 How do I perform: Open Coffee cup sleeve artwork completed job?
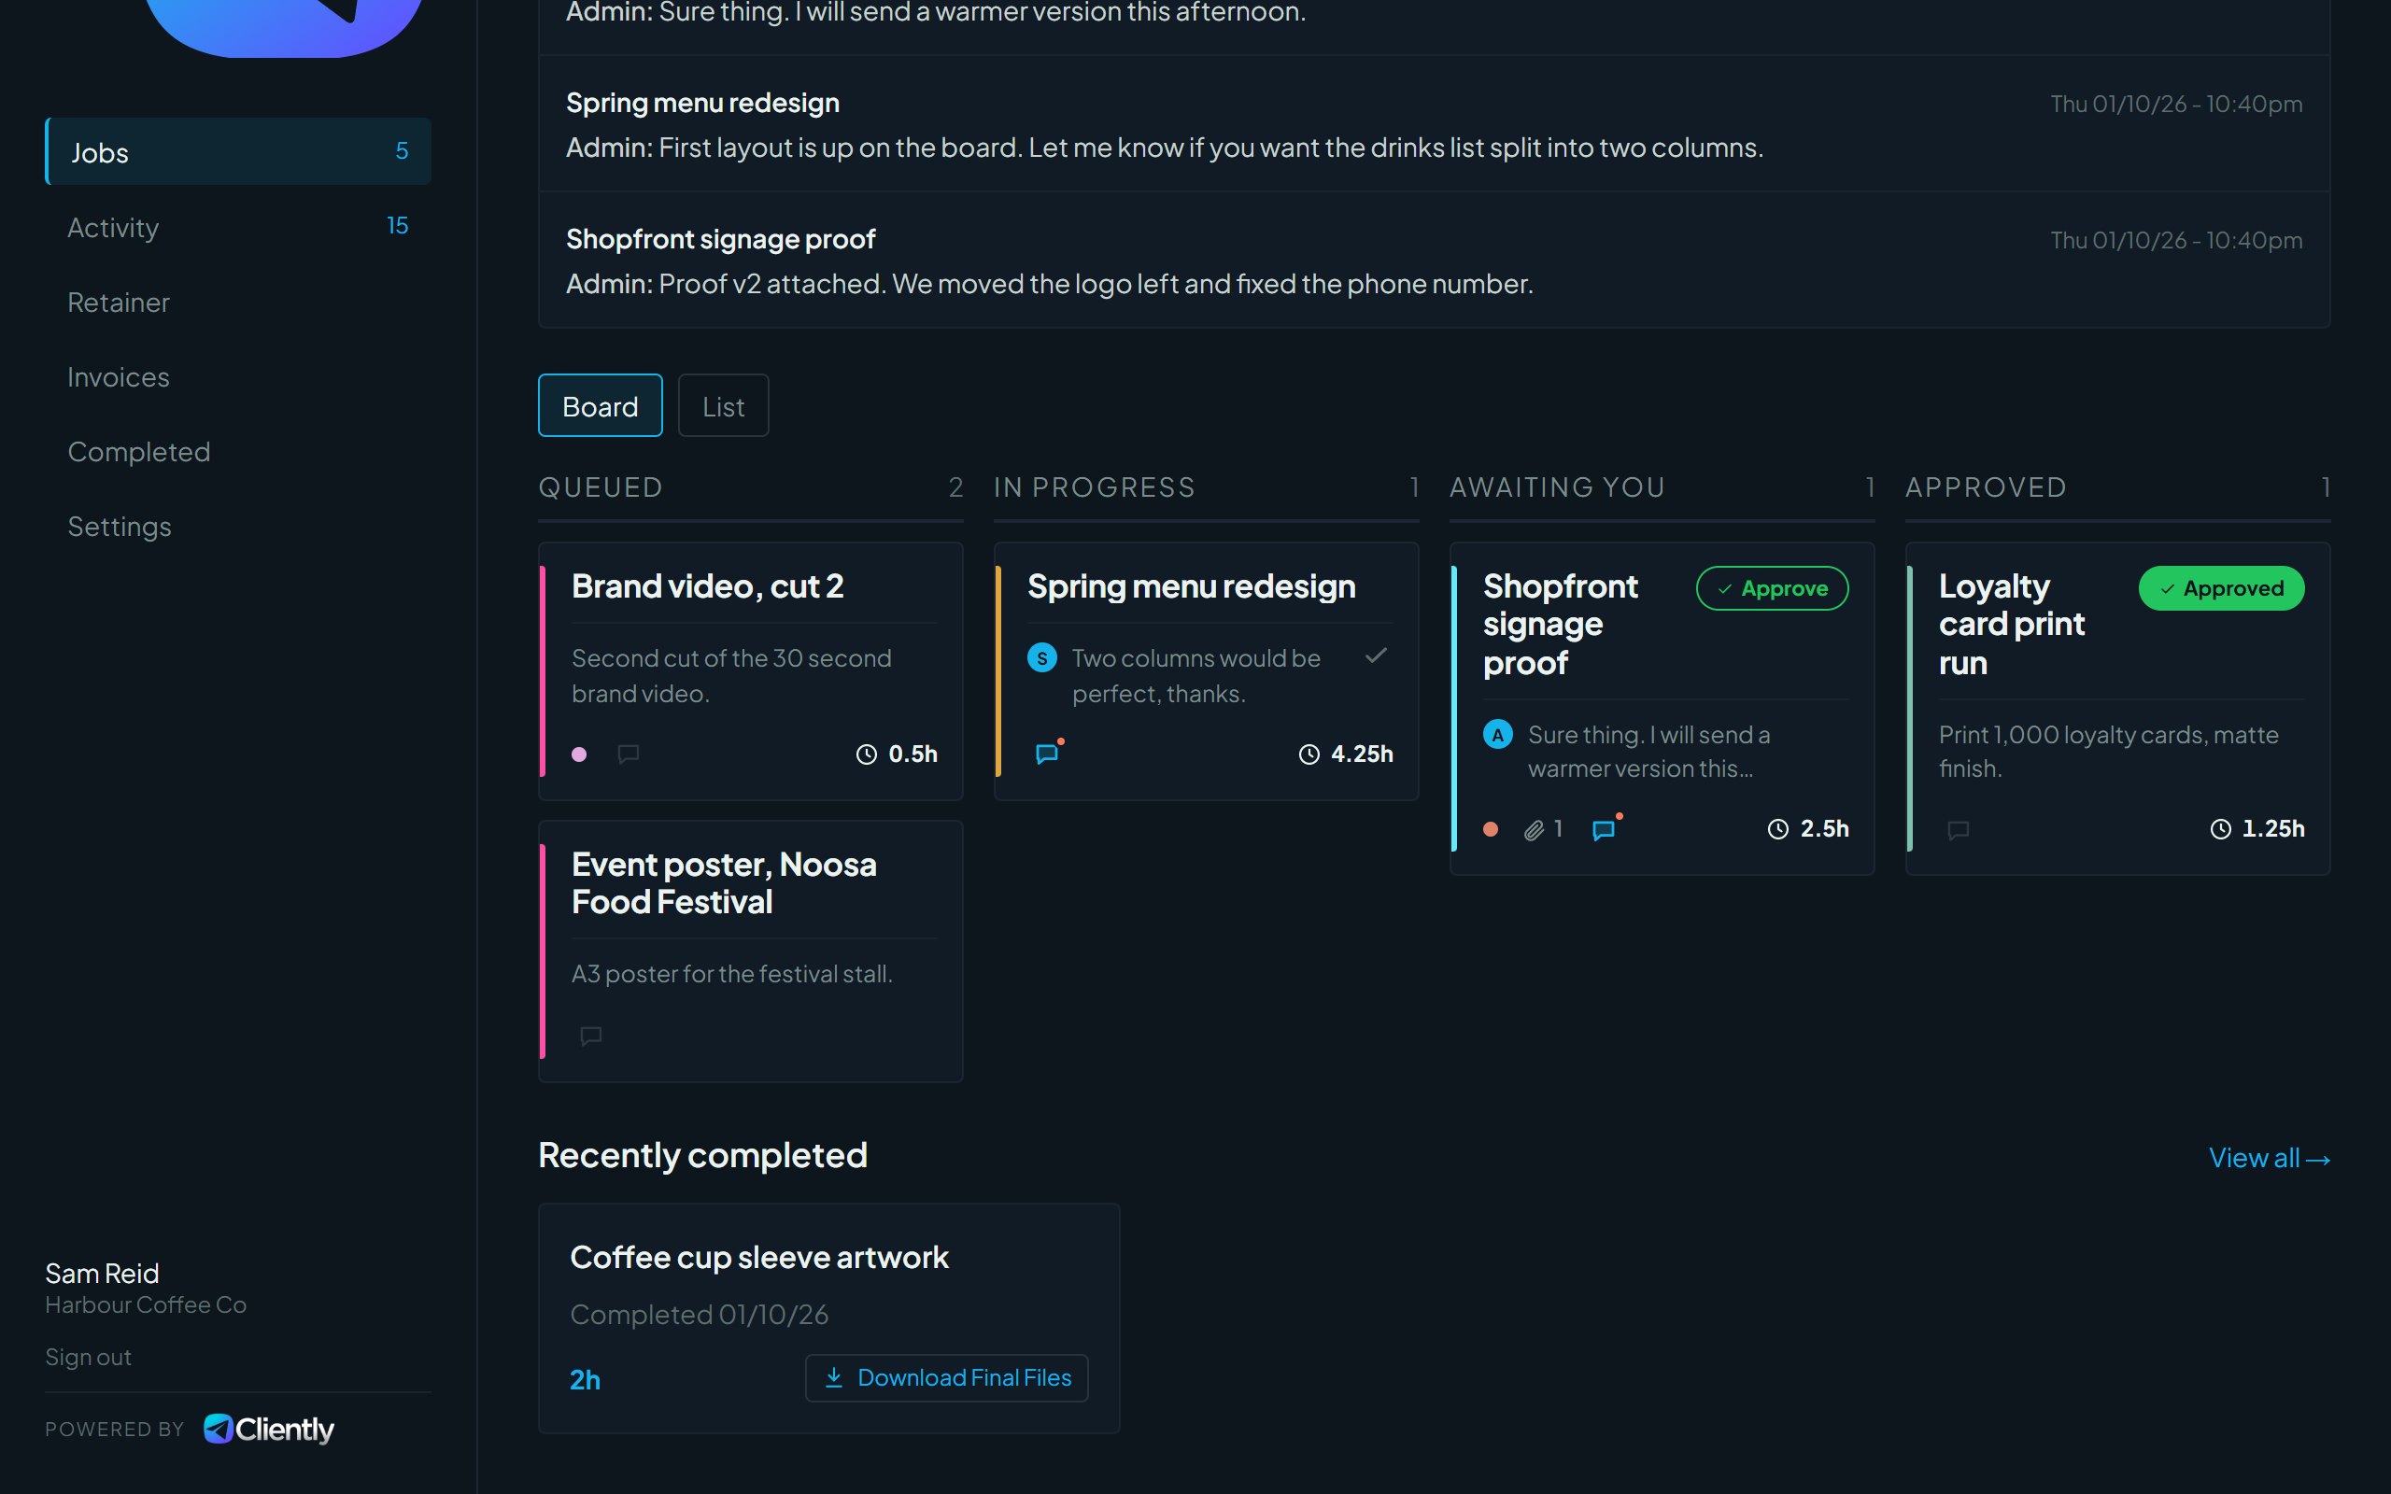pos(758,1257)
